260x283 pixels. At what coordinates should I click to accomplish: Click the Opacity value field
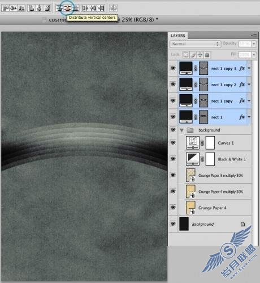point(245,44)
